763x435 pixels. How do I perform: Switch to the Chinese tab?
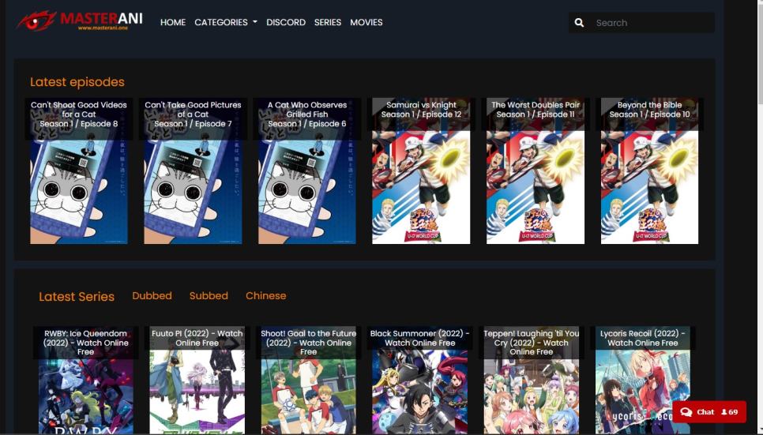265,296
